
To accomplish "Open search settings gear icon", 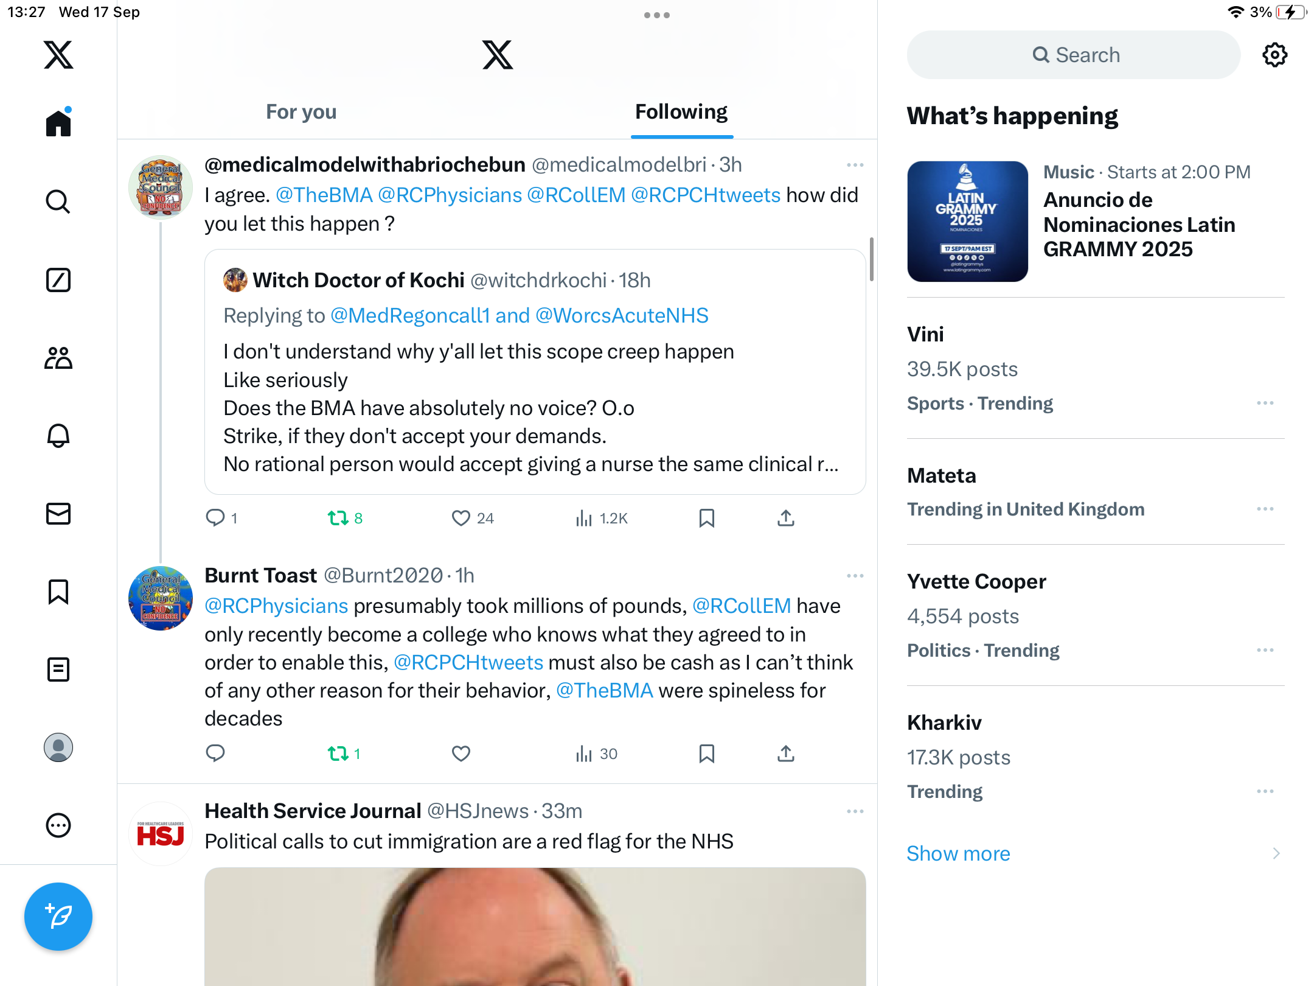I will coord(1274,55).
